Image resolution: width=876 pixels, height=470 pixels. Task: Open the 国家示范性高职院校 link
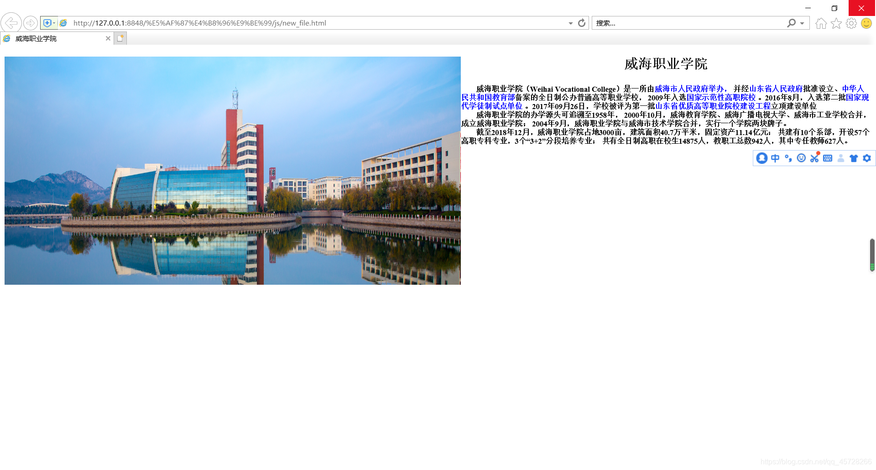point(721,97)
